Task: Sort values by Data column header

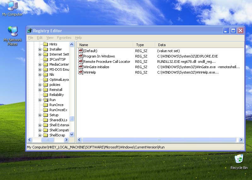Action: pyautogui.click(x=200, y=45)
